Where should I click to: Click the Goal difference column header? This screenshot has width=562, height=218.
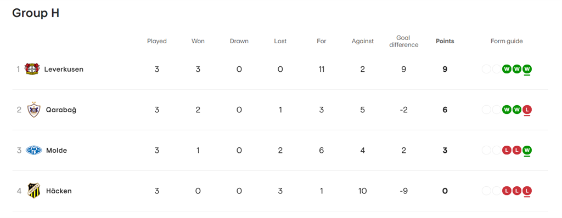pyautogui.click(x=403, y=41)
